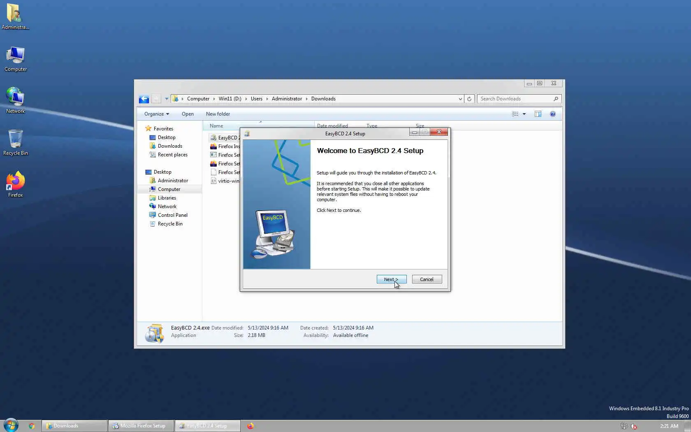
Task: Focus the Search Downloads box
Action: click(519, 99)
